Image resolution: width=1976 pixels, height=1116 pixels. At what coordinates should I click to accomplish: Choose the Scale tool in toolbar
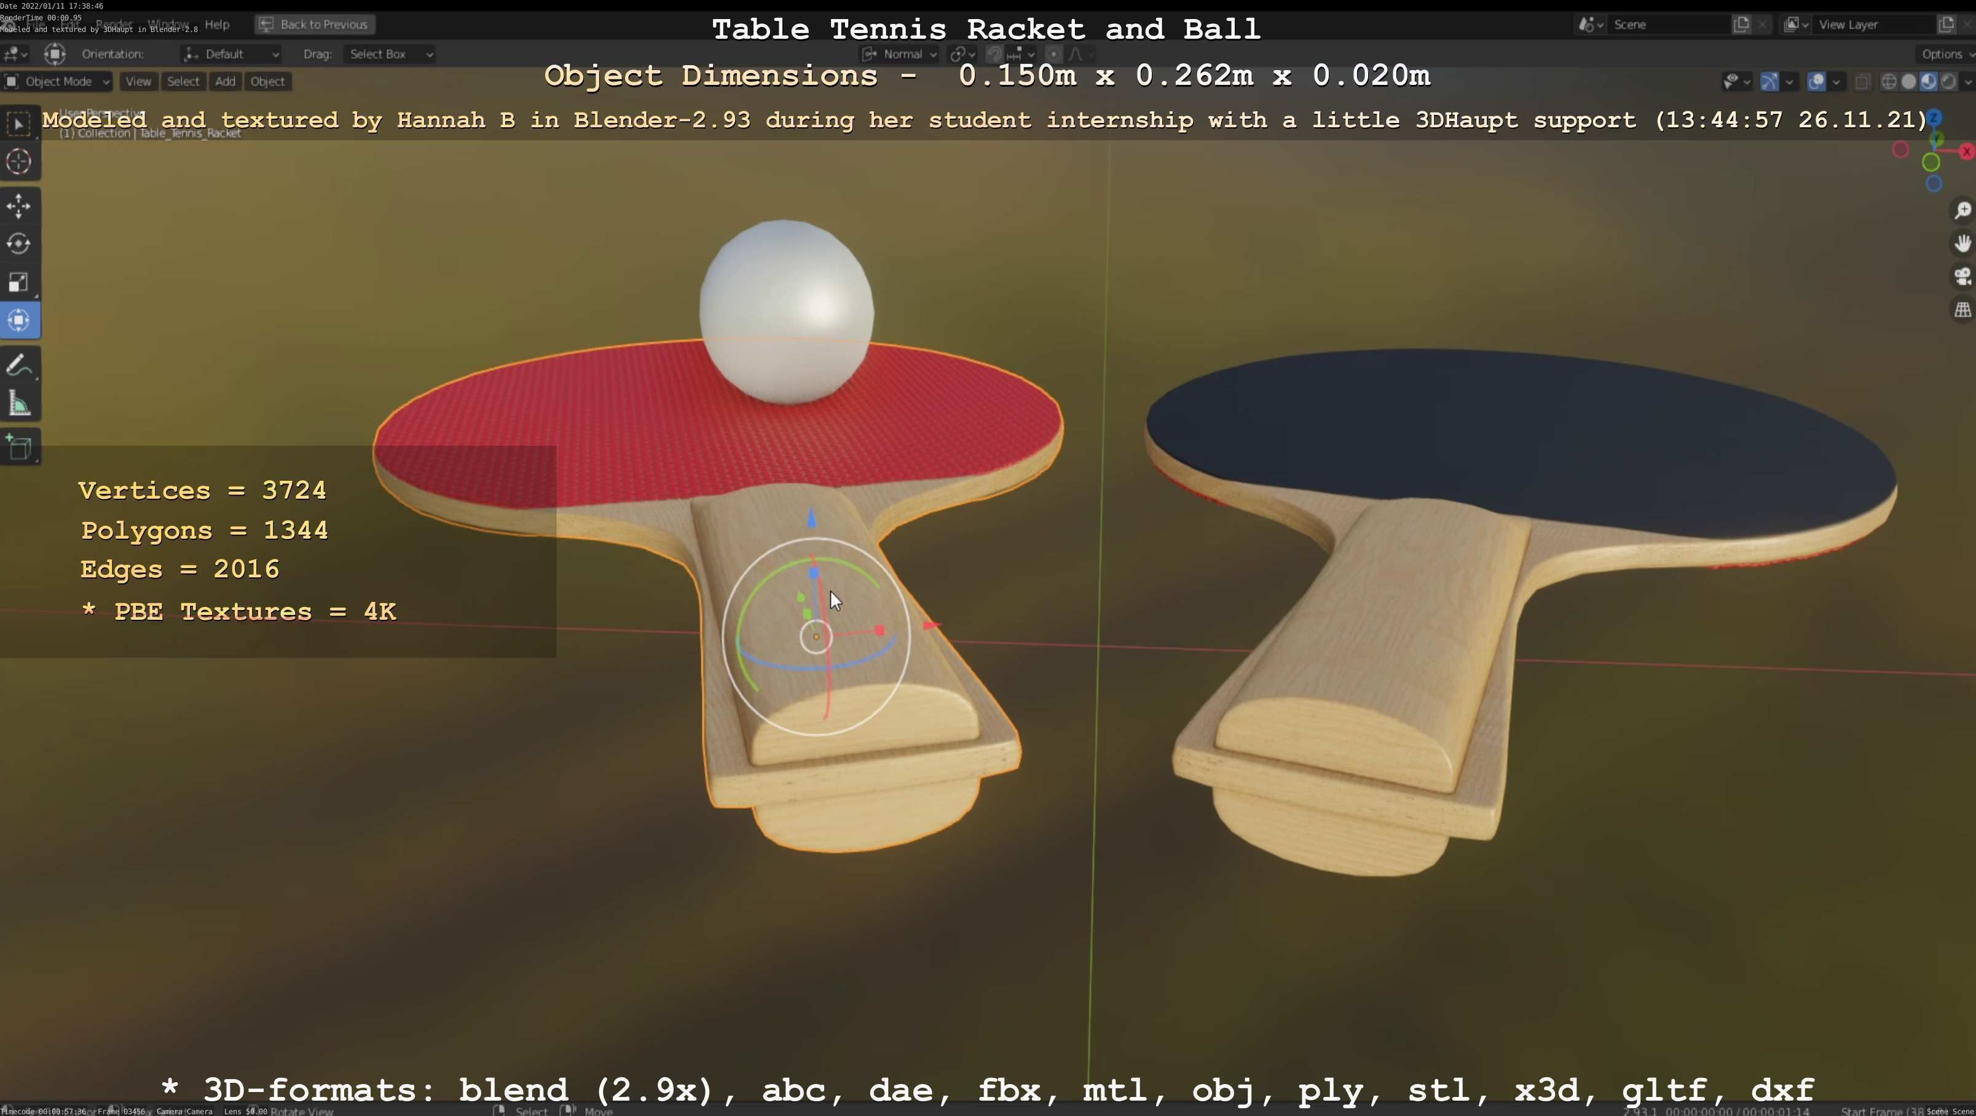point(19,282)
